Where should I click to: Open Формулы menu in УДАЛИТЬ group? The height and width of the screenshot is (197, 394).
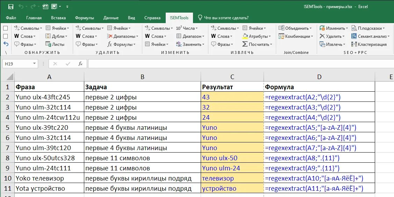(x=121, y=44)
